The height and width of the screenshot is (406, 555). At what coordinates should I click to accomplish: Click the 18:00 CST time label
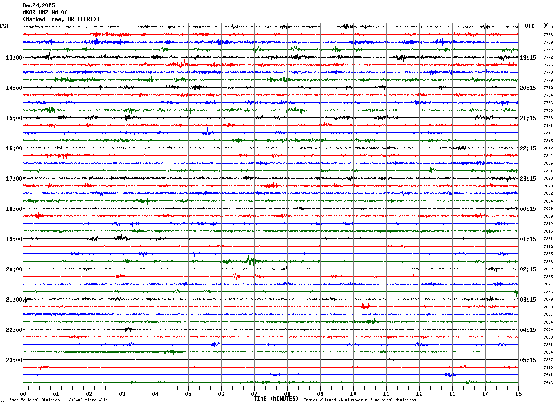coord(14,209)
